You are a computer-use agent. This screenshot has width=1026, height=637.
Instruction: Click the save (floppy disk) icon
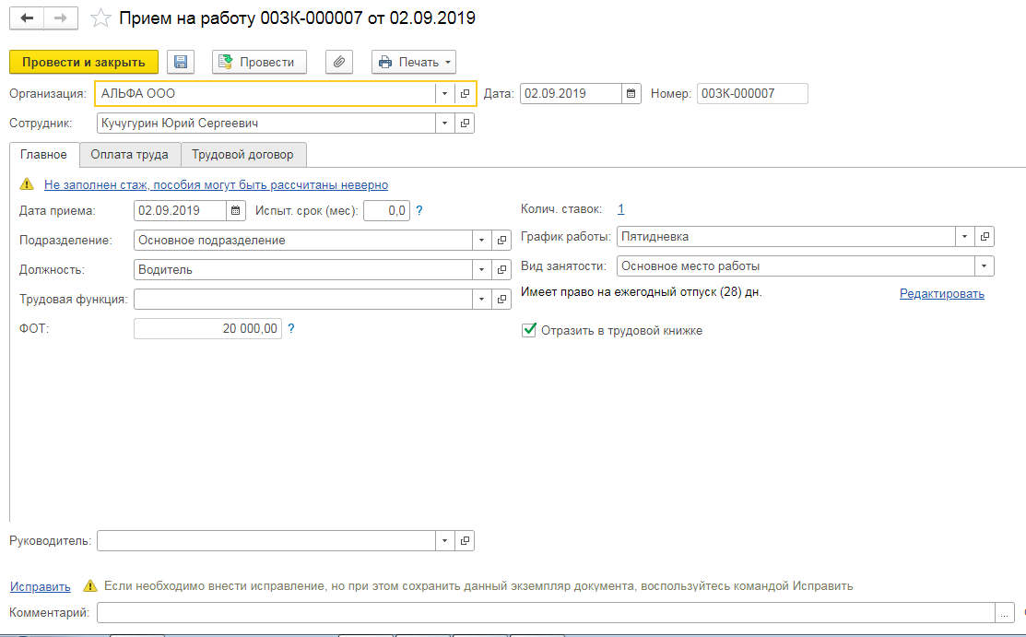(x=181, y=62)
